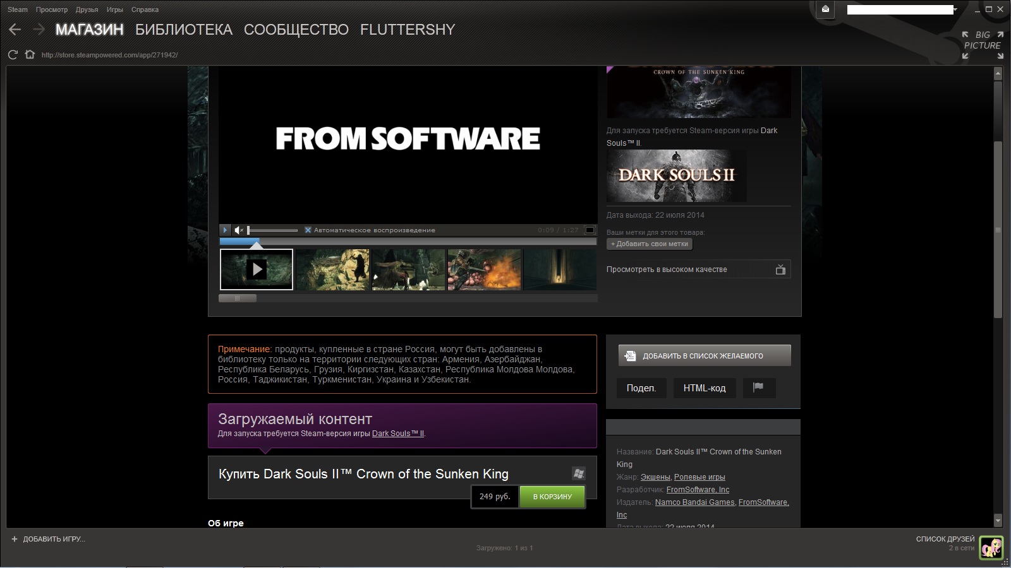
Task: Click the Добавить свои метки button
Action: click(650, 244)
